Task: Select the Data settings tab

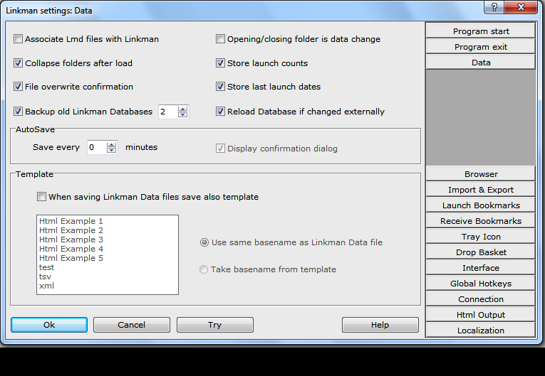Action: 481,63
